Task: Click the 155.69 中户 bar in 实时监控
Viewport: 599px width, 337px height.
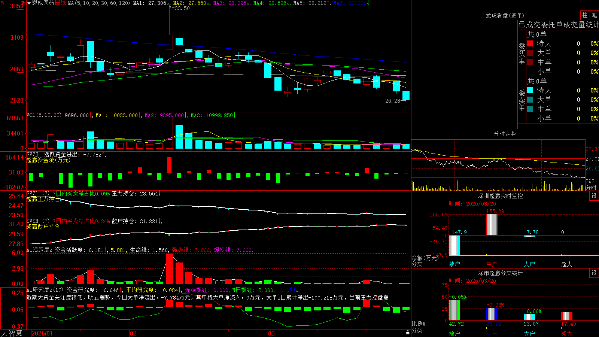Action: 492,225
